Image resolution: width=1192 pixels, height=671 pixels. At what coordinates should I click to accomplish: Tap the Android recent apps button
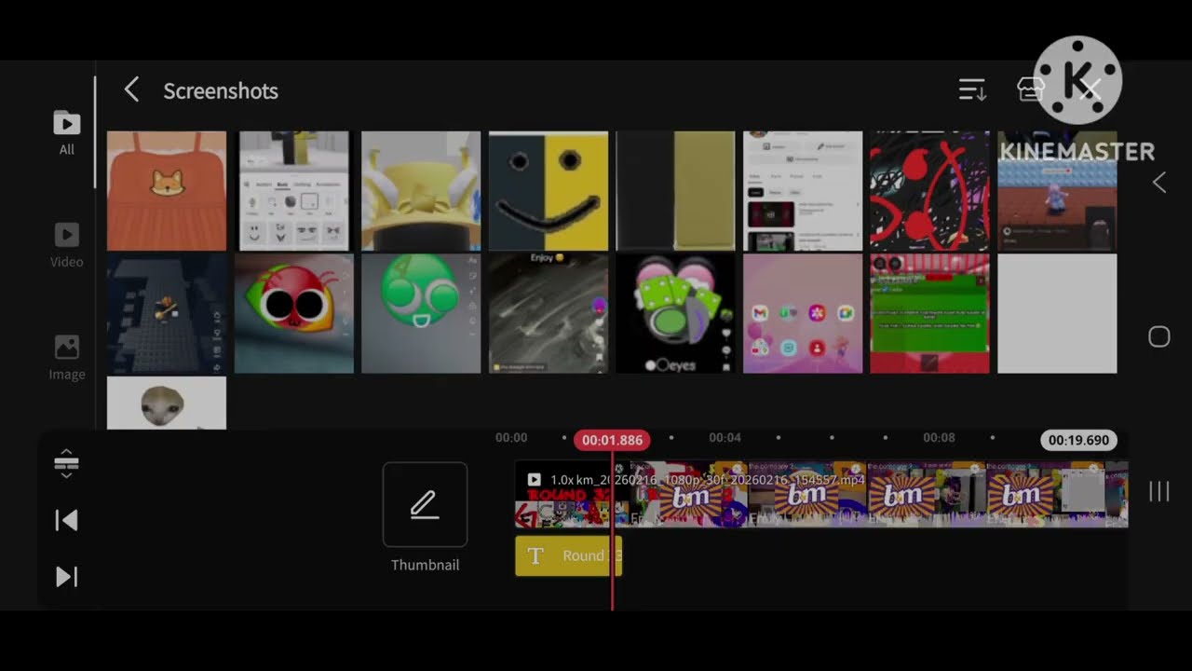[1158, 491]
